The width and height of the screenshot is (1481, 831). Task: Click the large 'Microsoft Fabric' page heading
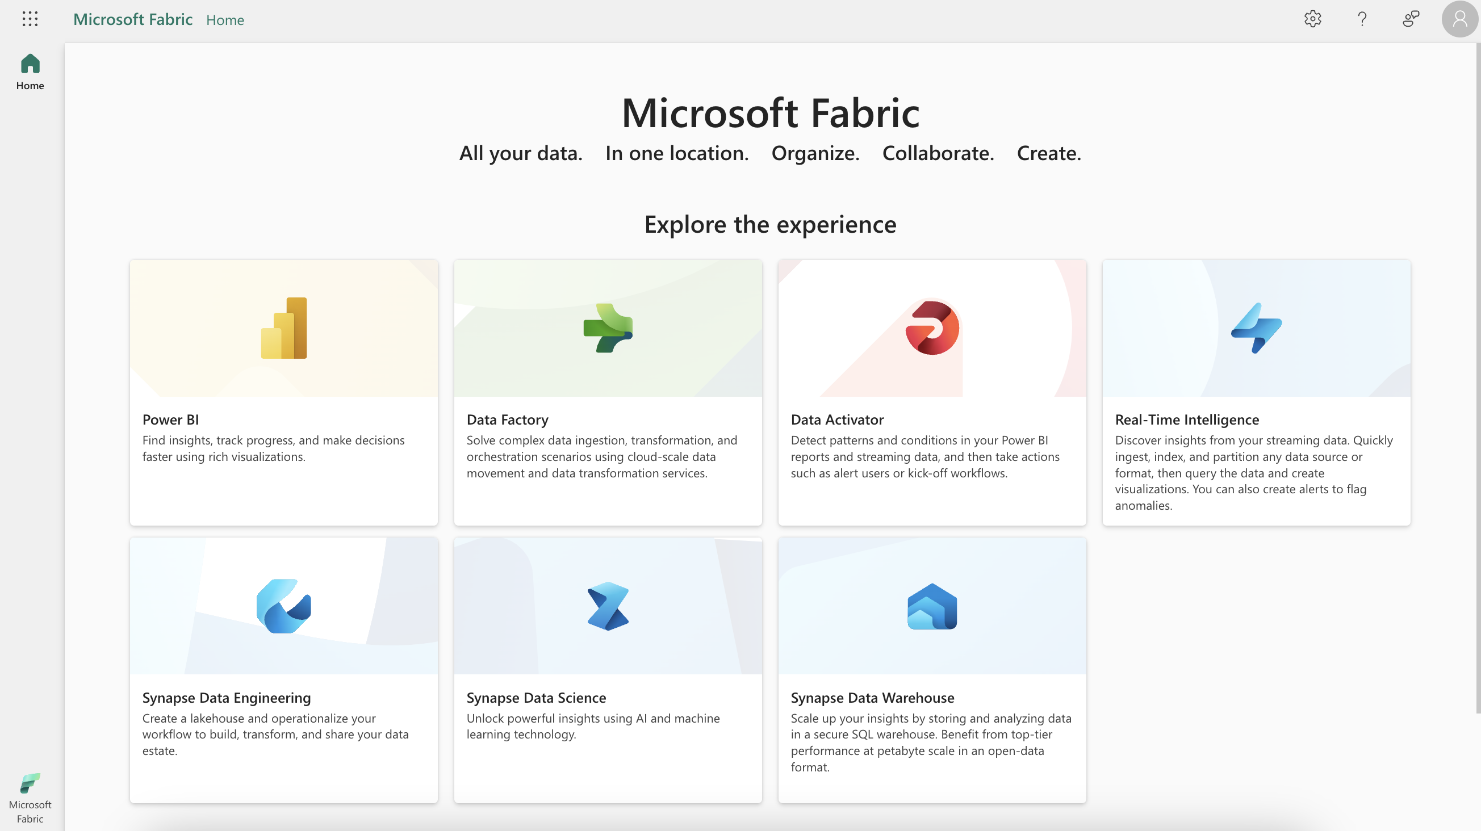(770, 112)
